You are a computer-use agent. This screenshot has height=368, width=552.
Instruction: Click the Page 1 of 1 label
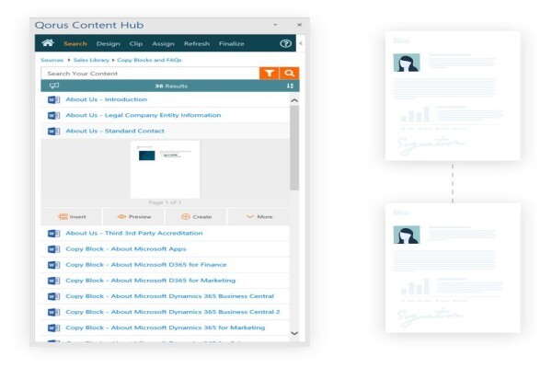(x=165, y=202)
